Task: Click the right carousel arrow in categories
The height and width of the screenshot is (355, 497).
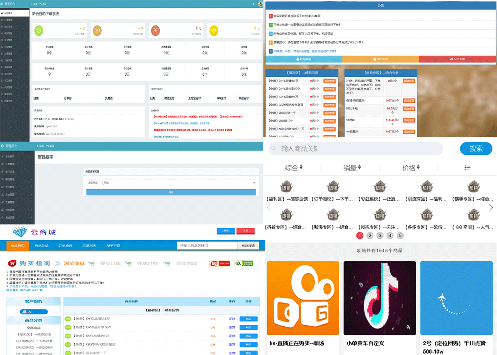Action: [x=491, y=208]
